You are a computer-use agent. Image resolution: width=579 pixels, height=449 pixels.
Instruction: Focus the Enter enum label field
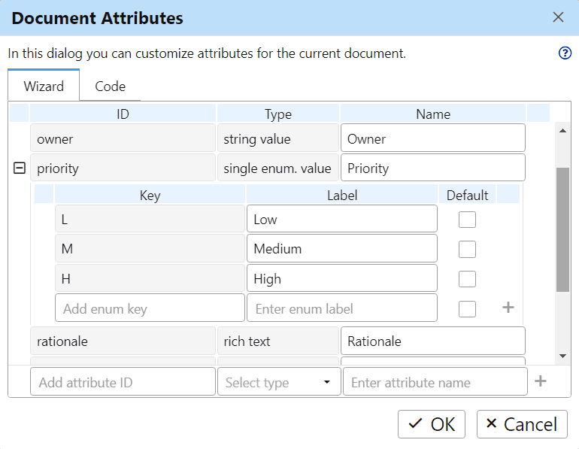pyautogui.click(x=342, y=308)
